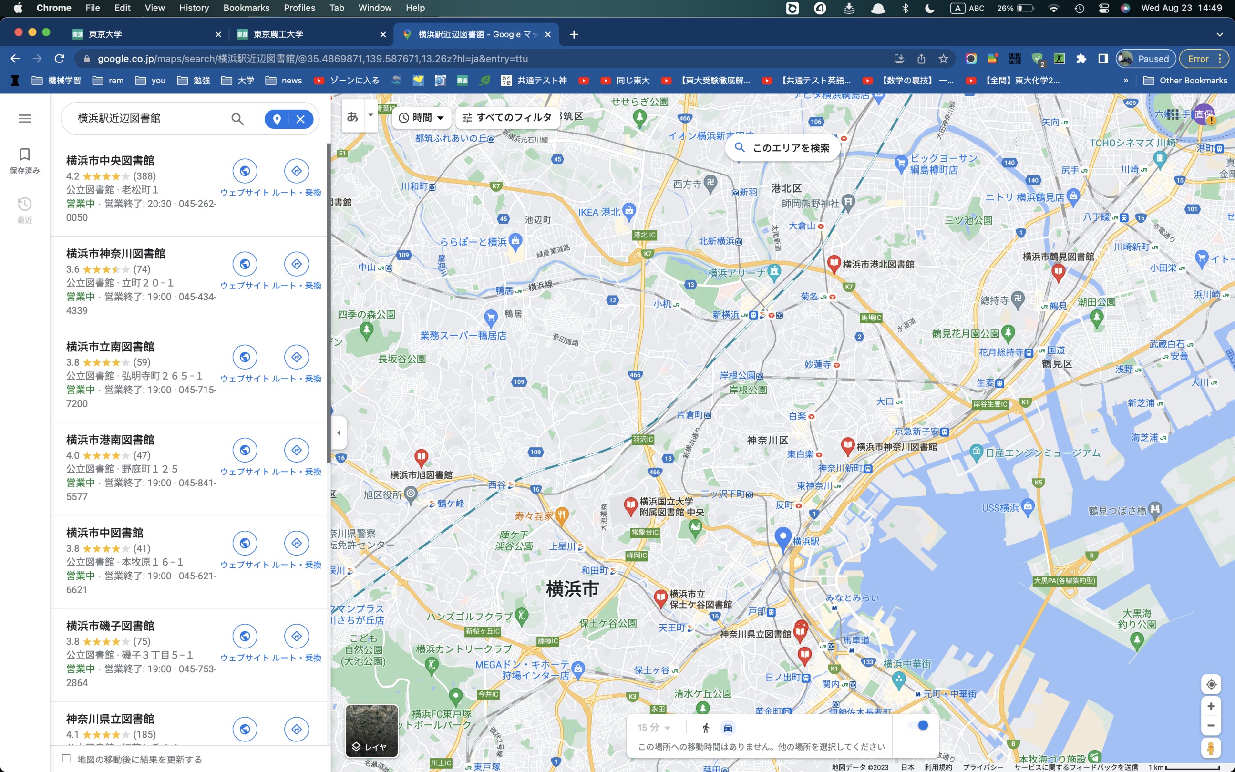1235x772 pixels.
Task: Open the 機械学習 bookmark folder
Action: [56, 81]
